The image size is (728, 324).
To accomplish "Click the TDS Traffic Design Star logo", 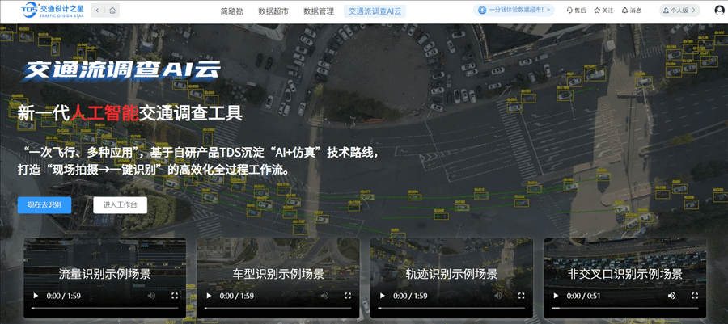I will (x=52, y=10).
